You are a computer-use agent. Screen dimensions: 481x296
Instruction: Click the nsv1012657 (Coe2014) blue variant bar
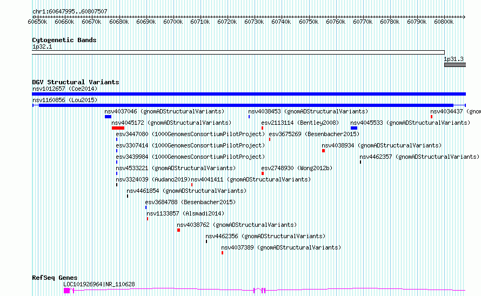249,94
